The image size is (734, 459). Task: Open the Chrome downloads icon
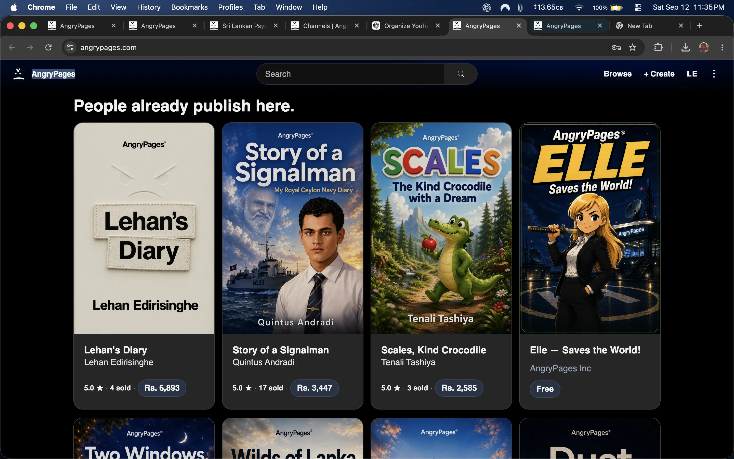tap(686, 47)
